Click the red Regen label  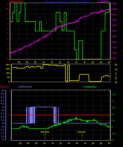click(x=4, y=87)
